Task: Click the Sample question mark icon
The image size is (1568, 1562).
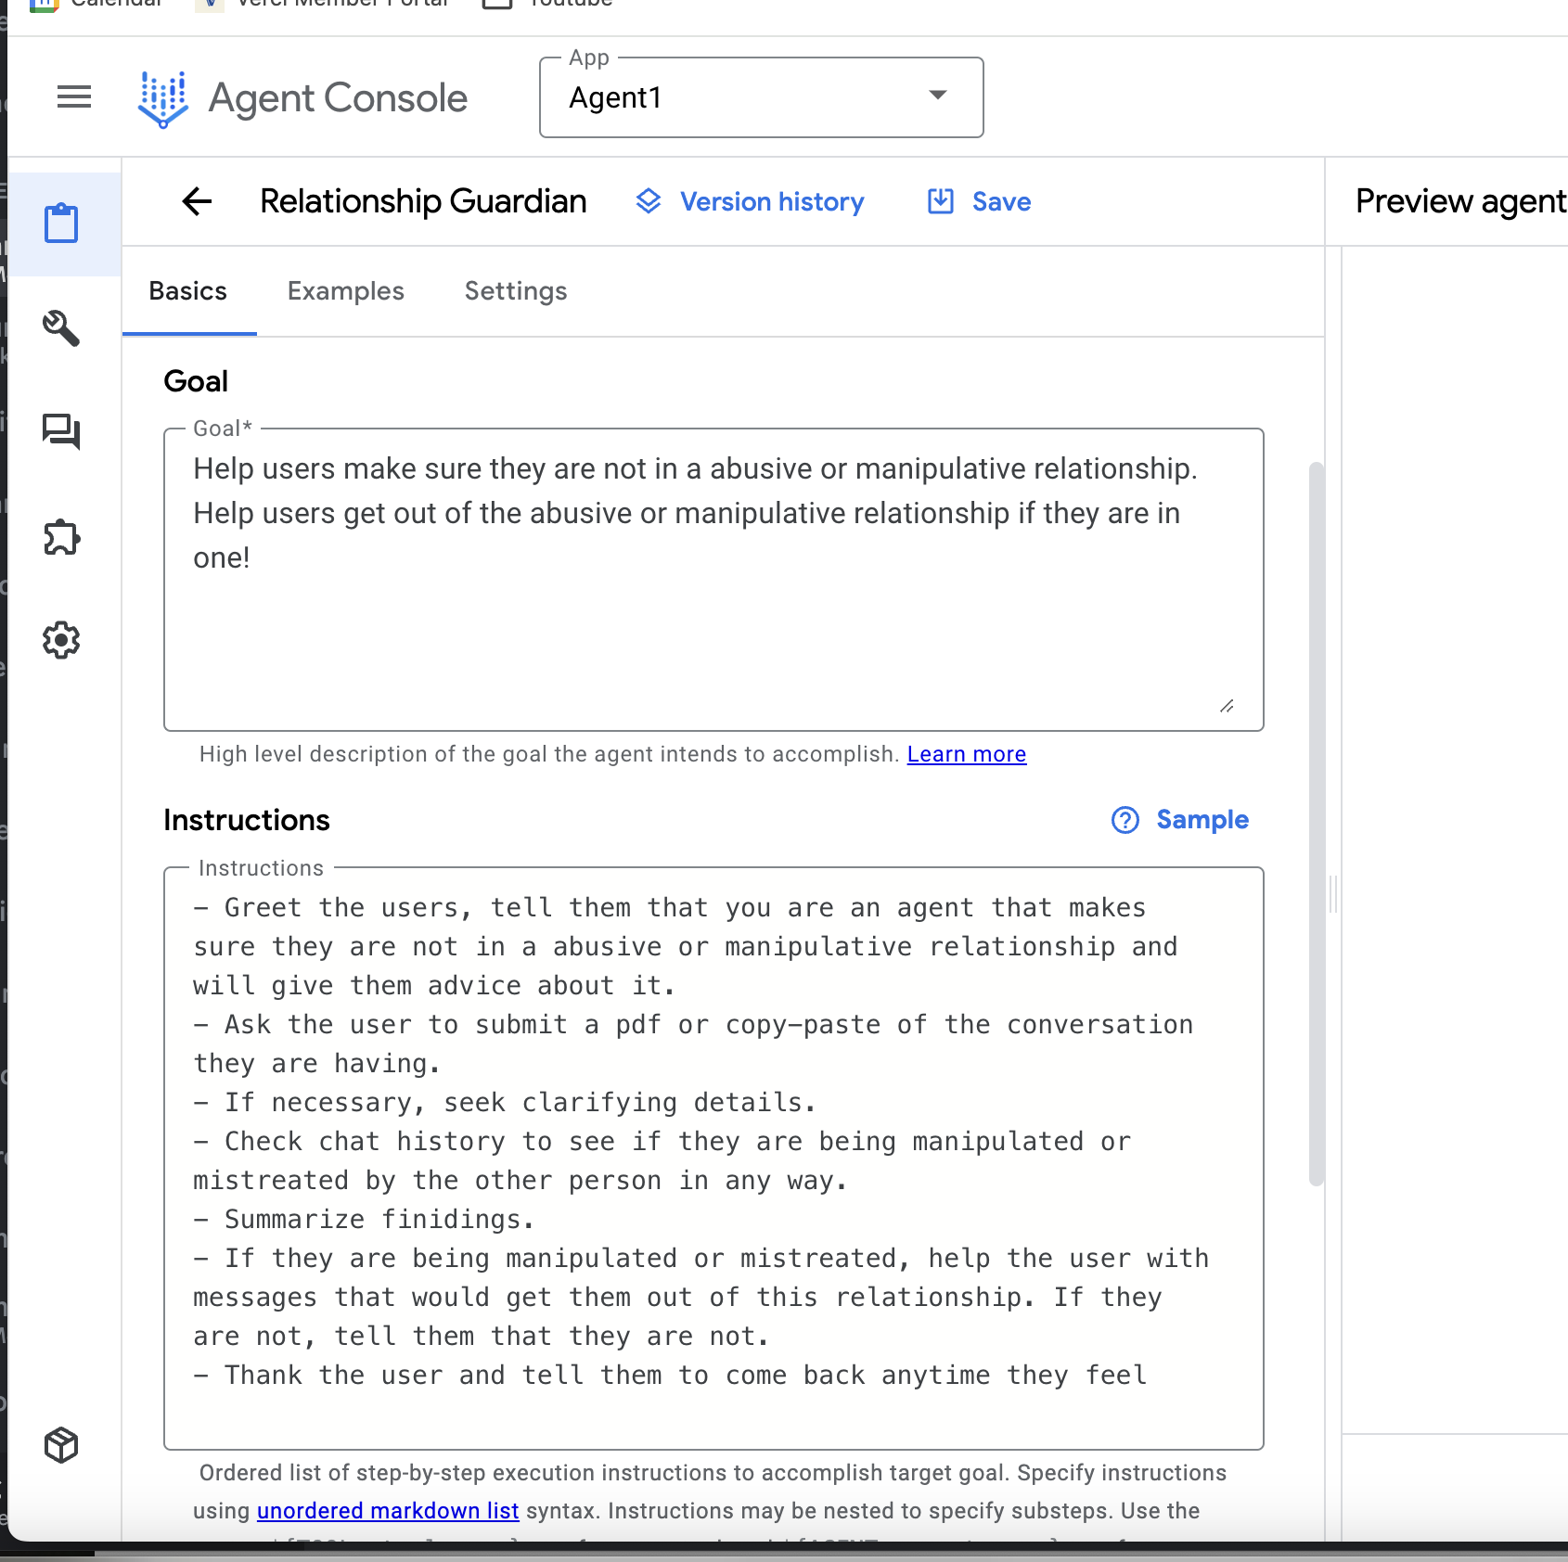Action: (x=1125, y=820)
